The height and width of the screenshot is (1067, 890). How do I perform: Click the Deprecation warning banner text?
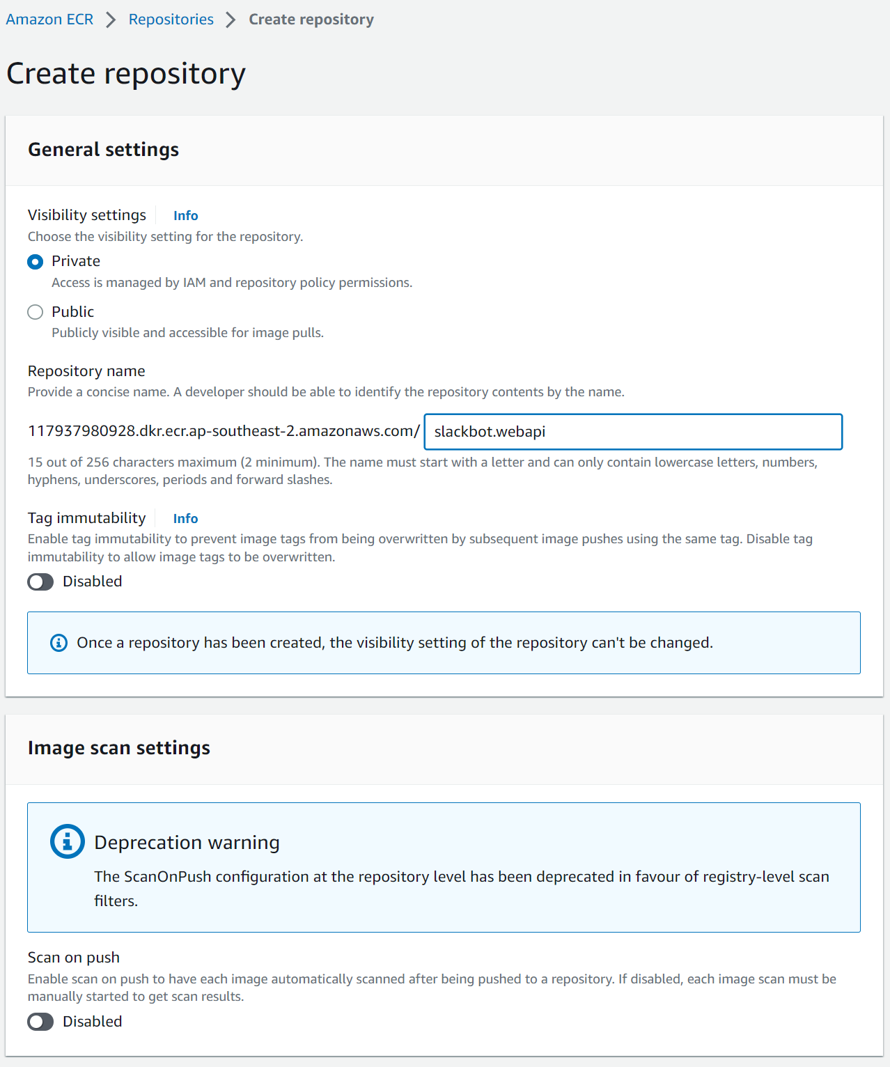click(187, 842)
